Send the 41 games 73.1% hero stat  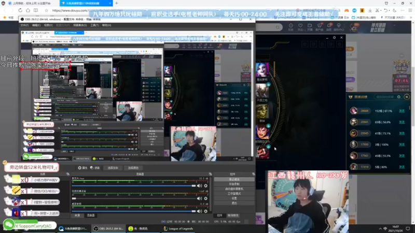(402, 134)
